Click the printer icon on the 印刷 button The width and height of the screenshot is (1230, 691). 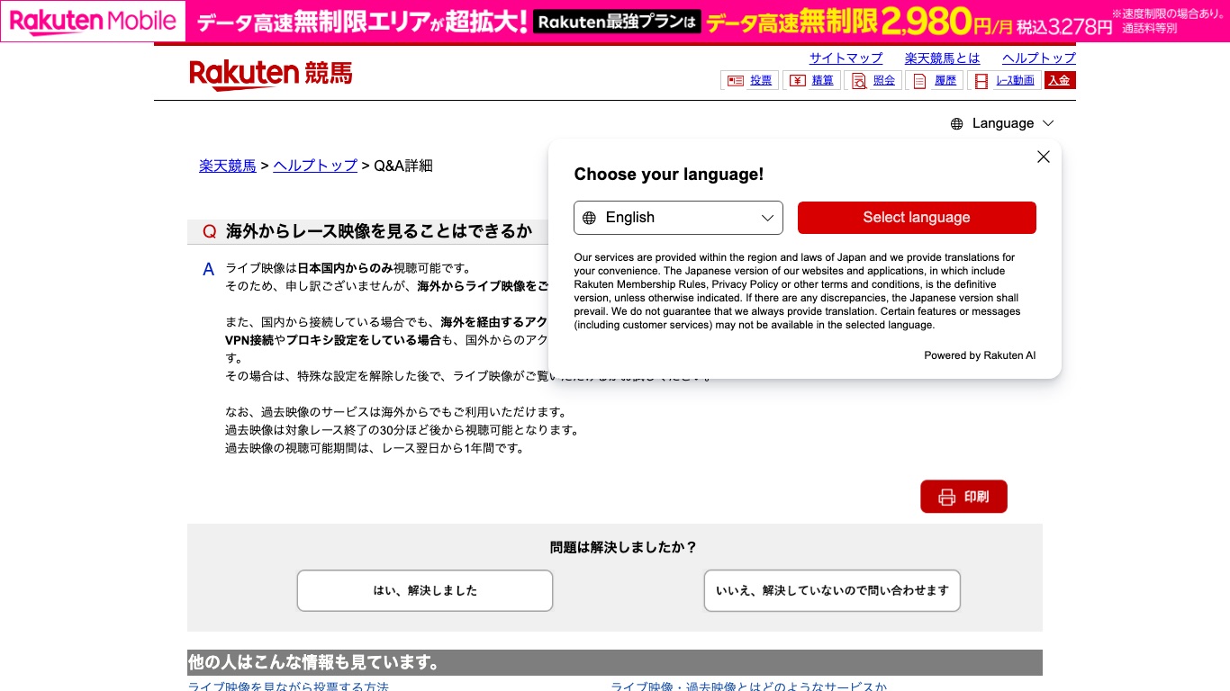(946, 497)
